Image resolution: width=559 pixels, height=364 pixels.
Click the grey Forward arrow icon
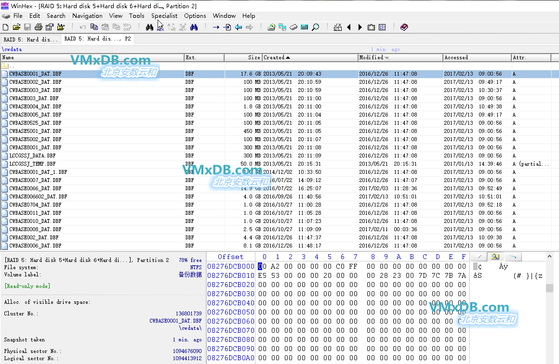249,27
